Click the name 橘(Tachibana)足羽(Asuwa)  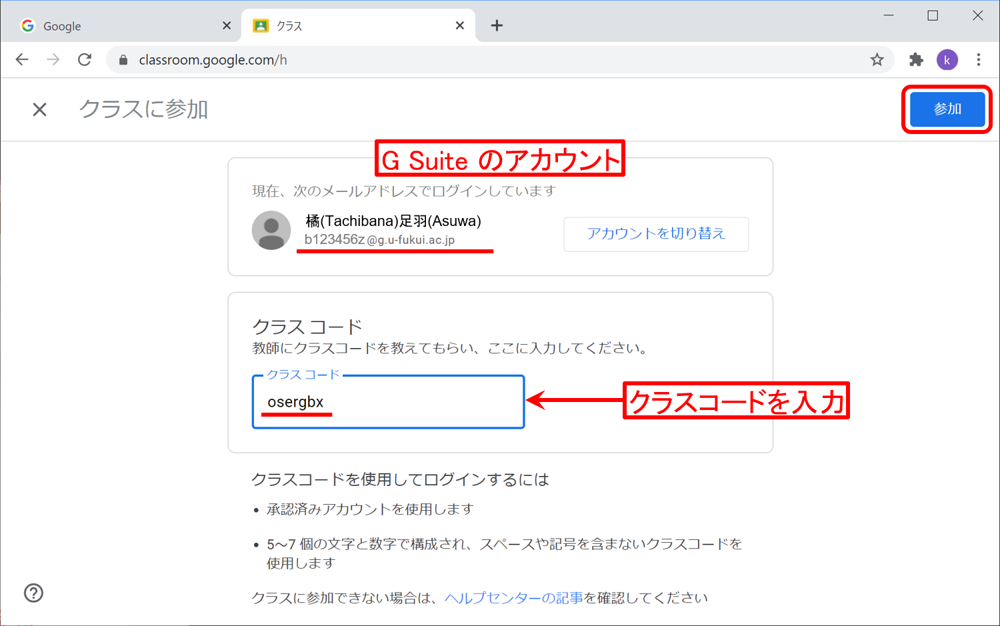393,221
